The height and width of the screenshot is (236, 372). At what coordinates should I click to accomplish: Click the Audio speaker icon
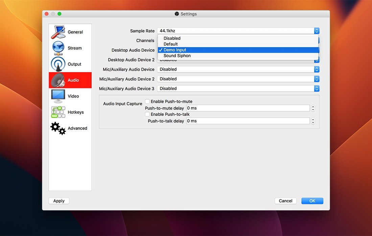point(58,80)
